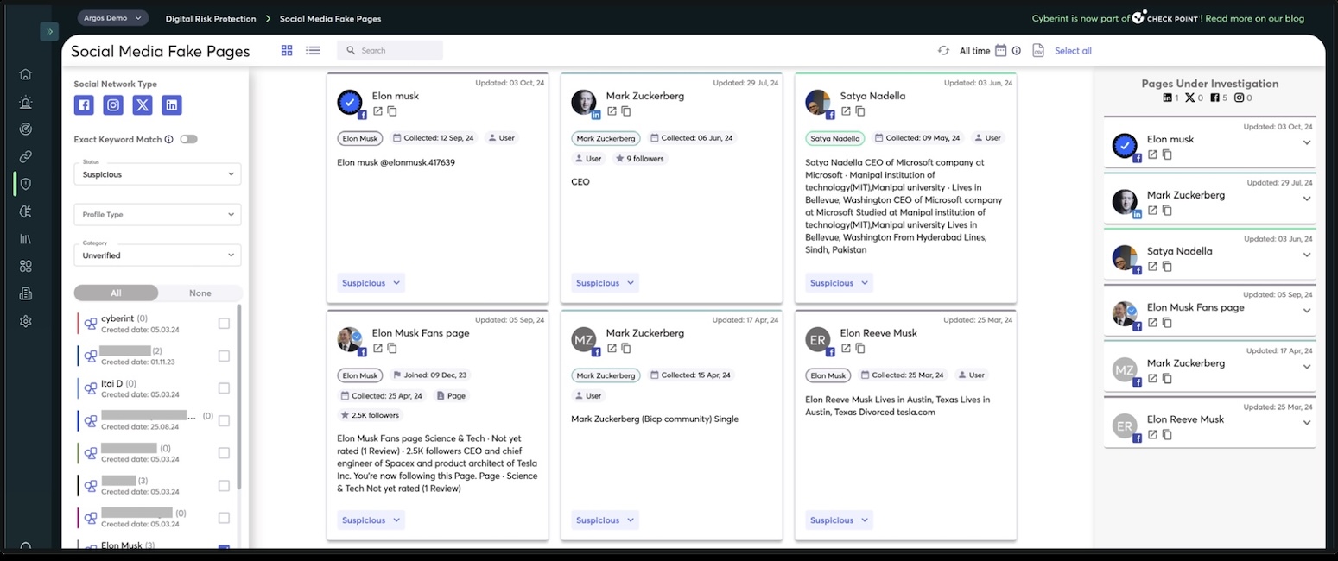The image size is (1338, 561).
Task: Click the All time range label
Action: pyautogui.click(x=974, y=51)
